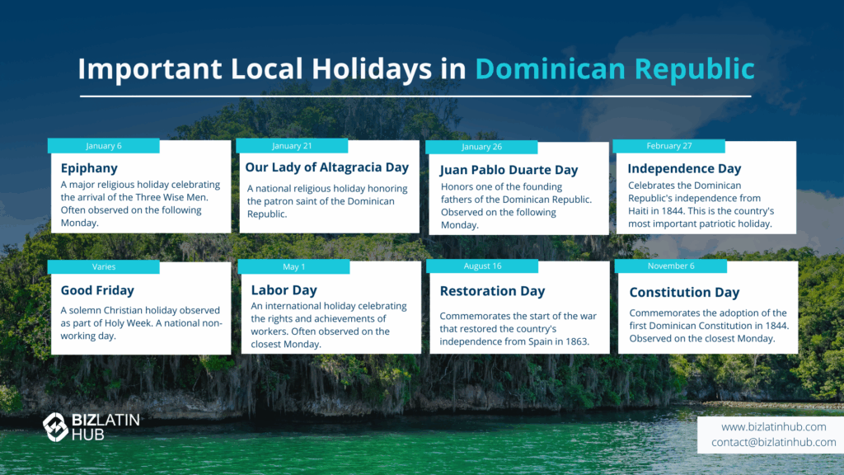Select the August 16 date label
844x475 pixels.
tap(481, 266)
